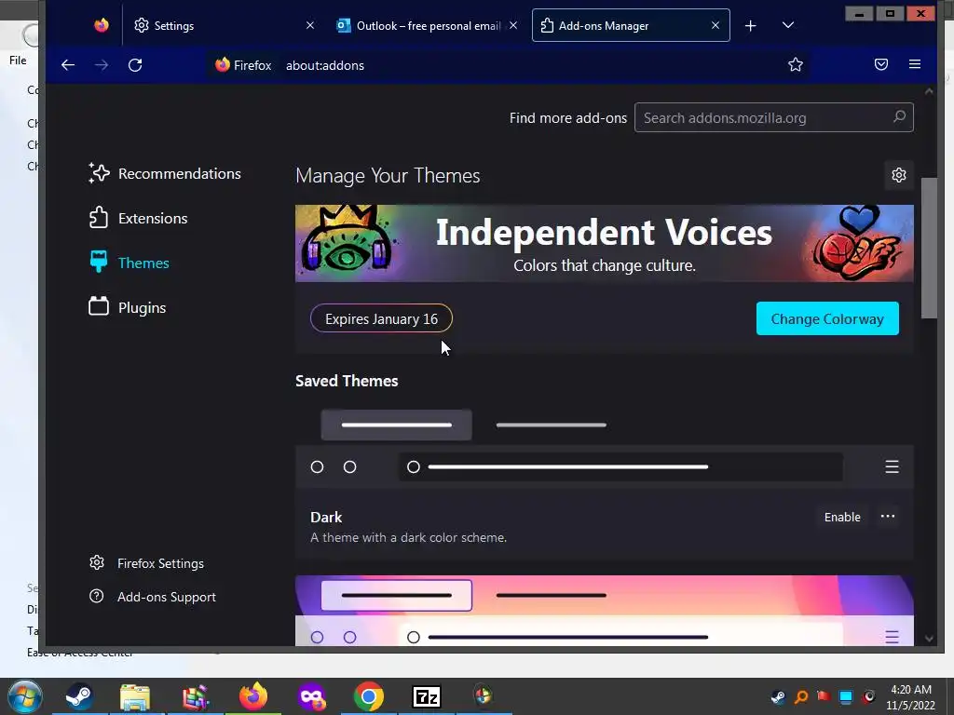Screen dimensions: 954x715
Task: Enable the Dark theme
Action: (x=842, y=517)
